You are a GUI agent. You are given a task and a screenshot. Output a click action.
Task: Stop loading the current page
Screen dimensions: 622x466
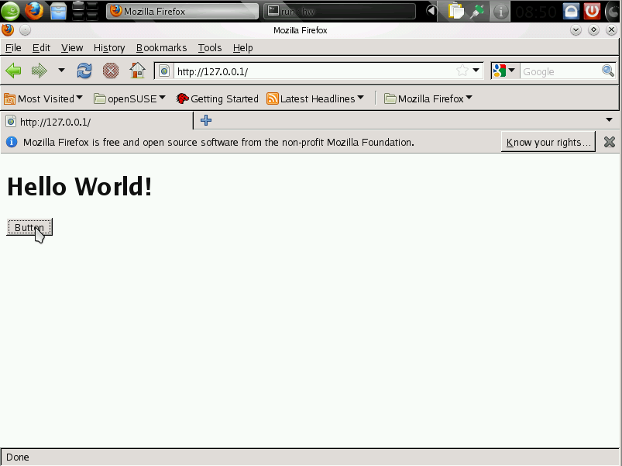pos(110,70)
